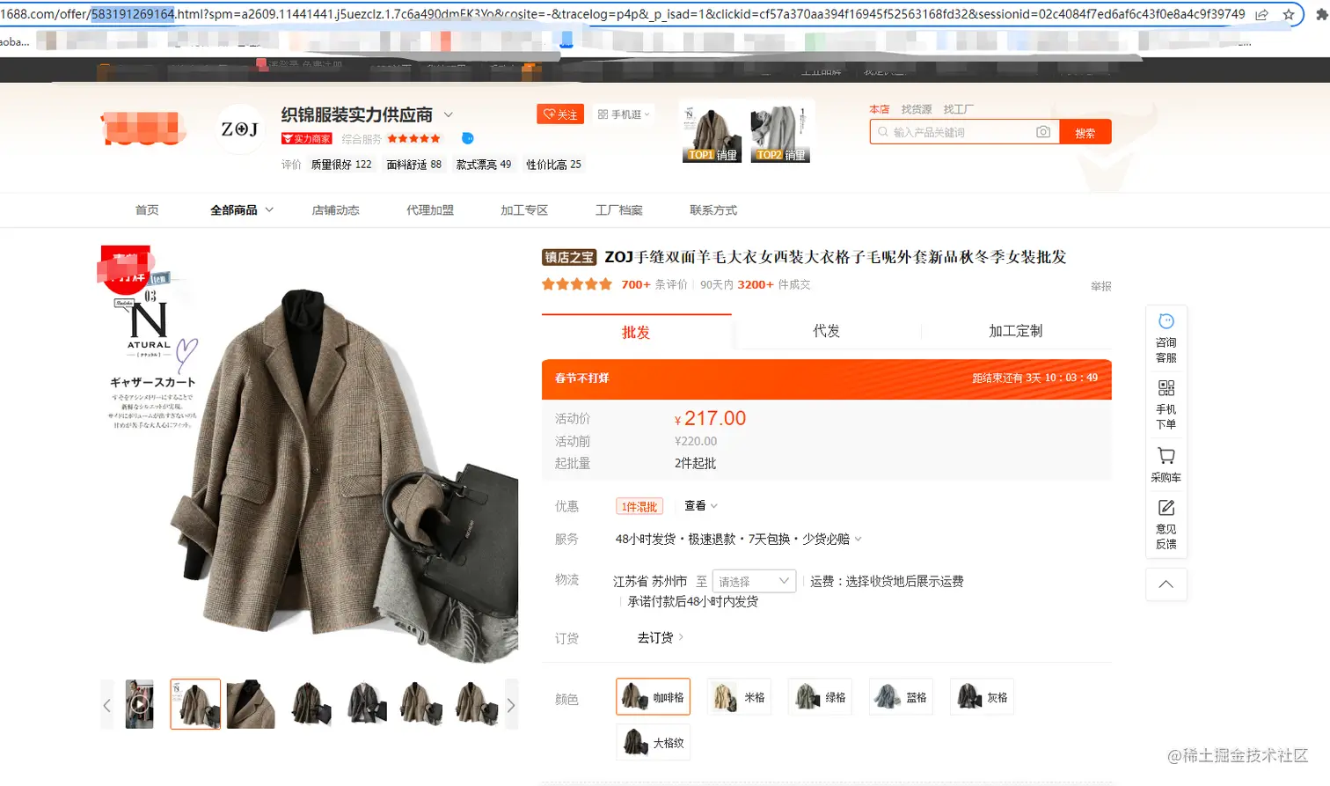Click the blue badge beside the star rating
The image size is (1330, 786).
468,138
